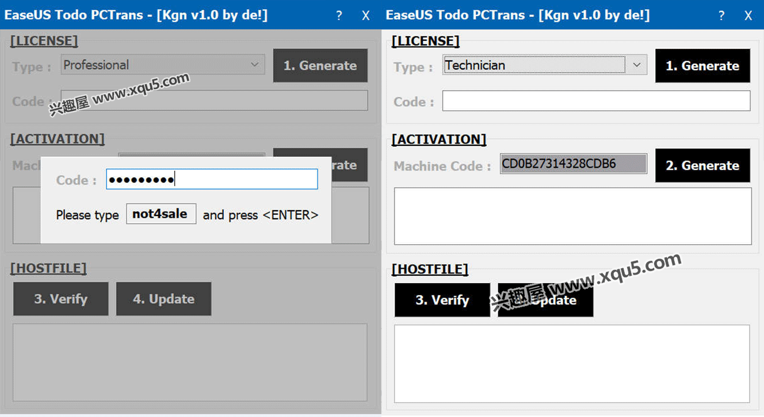
Task: Click '4. Update' in the left window
Action: pyautogui.click(x=163, y=299)
